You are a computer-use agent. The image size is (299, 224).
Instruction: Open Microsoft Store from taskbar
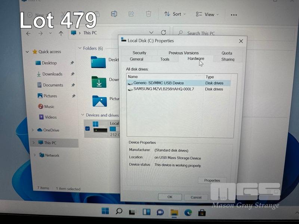[x=202, y=212]
